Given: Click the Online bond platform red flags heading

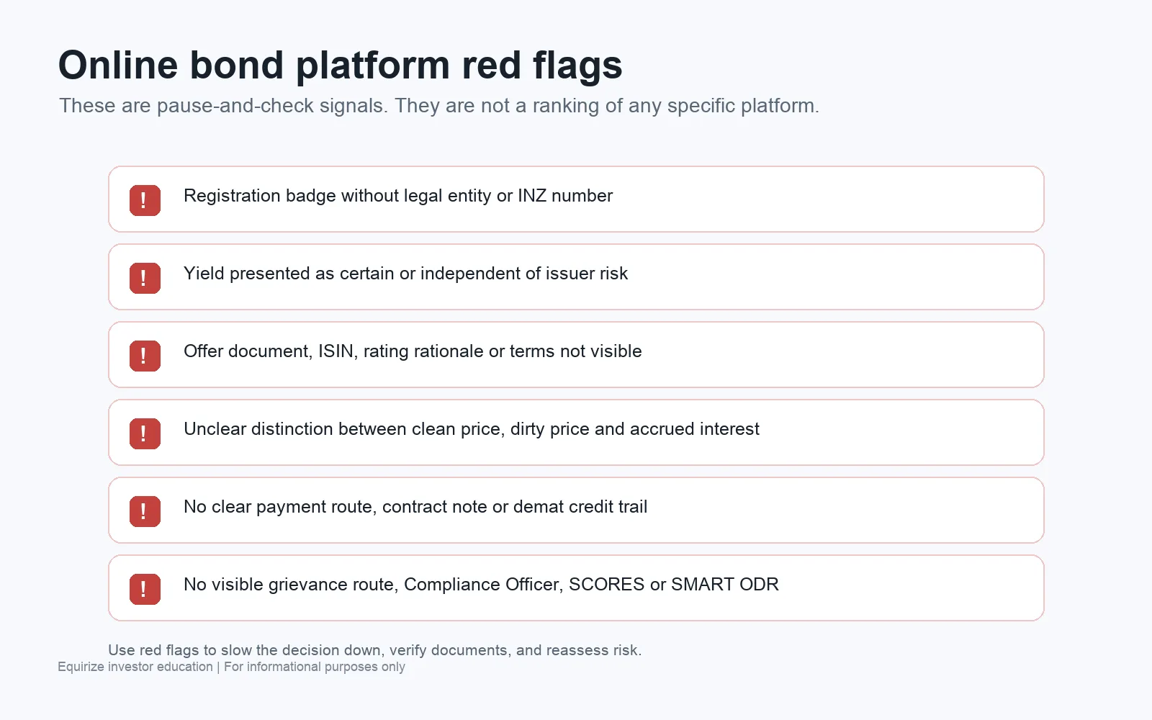Looking at the screenshot, I should [340, 66].
